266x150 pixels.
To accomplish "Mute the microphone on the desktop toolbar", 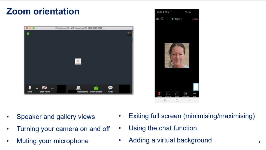I will pyautogui.click(x=30, y=88).
